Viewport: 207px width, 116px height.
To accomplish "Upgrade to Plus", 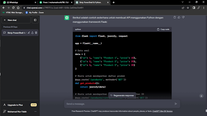I will [x=20, y=105].
